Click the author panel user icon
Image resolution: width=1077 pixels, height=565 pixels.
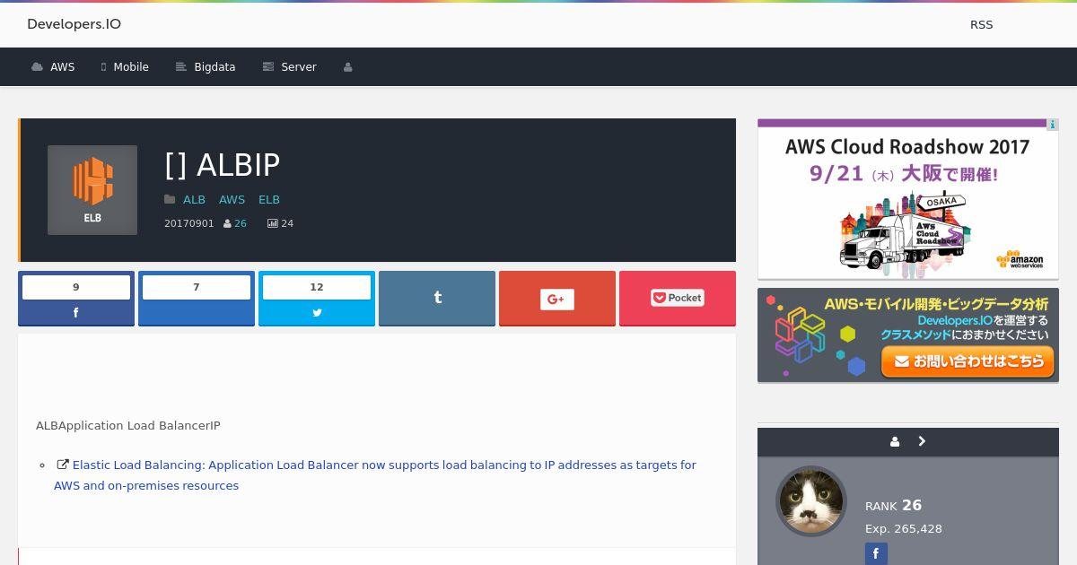pyautogui.click(x=895, y=442)
